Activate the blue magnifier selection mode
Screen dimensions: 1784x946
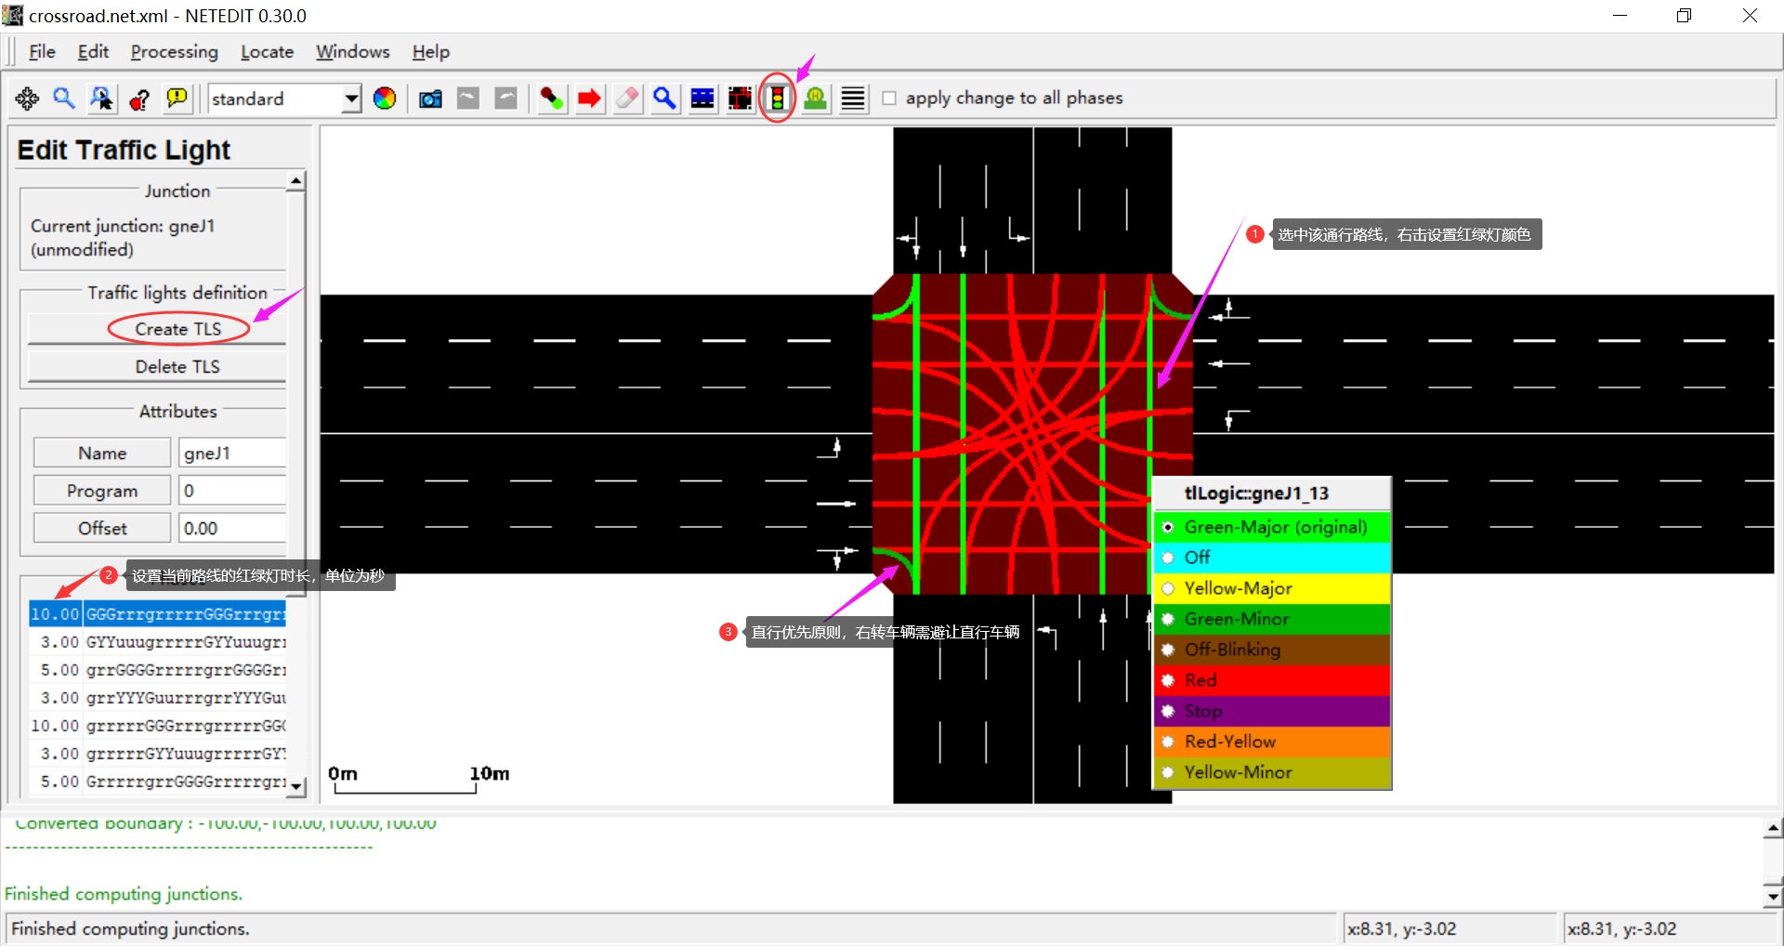click(664, 98)
